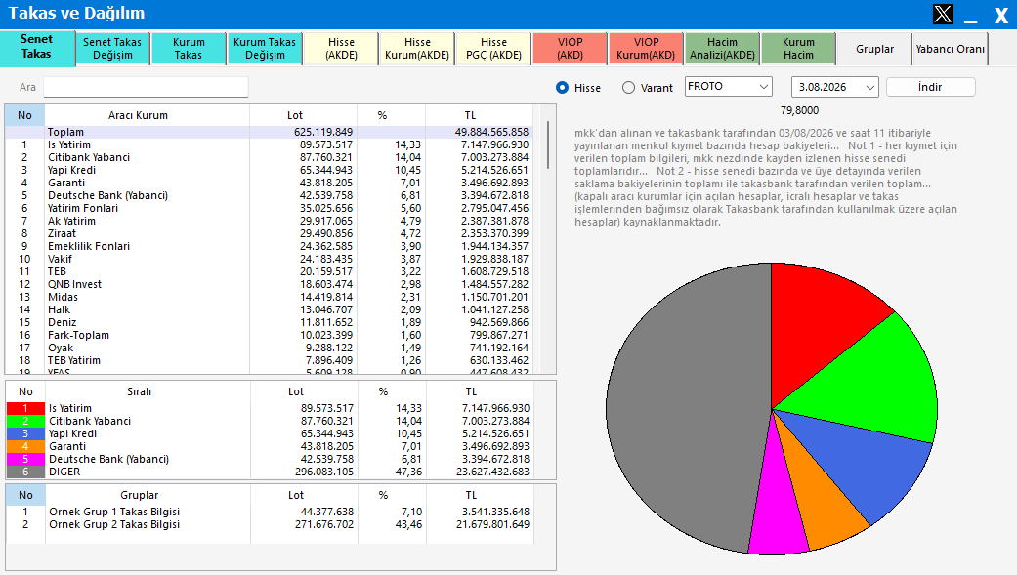Select the Deniz row
Viewport: 1017px width, 575px height.
[270, 322]
